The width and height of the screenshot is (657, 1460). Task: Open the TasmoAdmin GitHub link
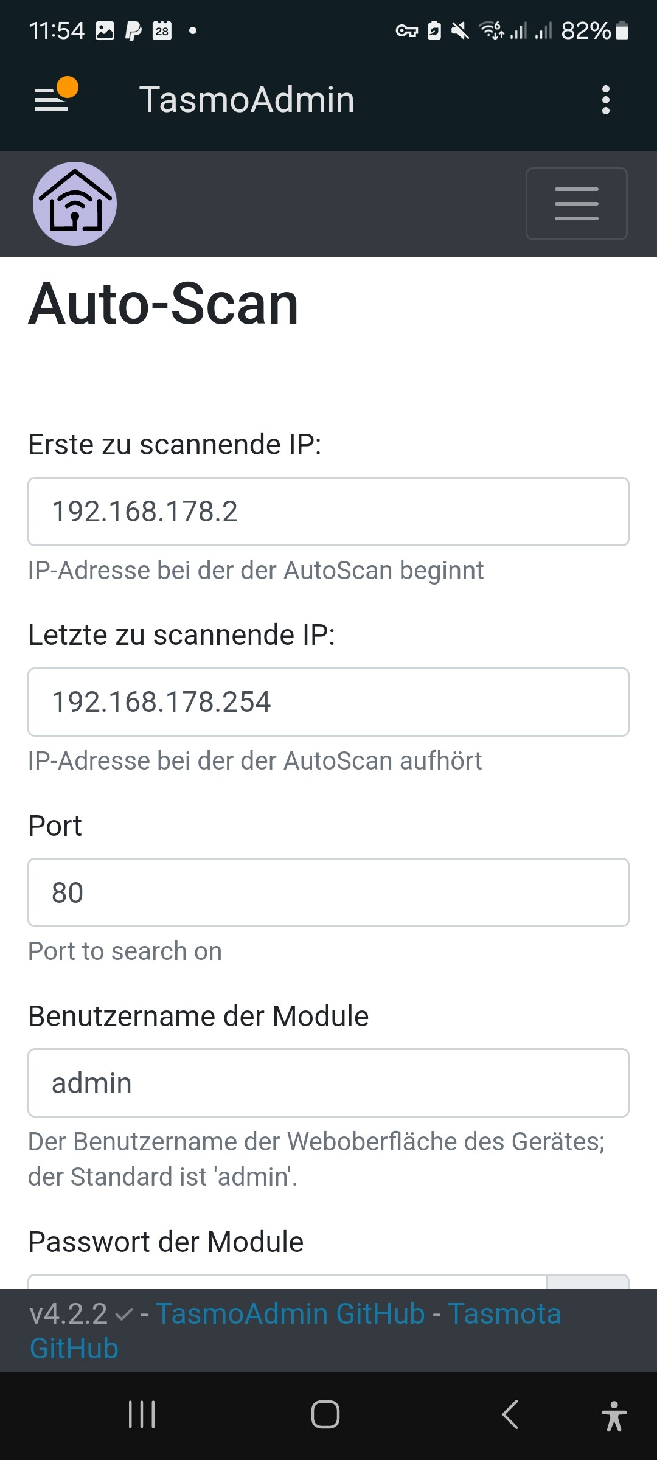(290, 1313)
